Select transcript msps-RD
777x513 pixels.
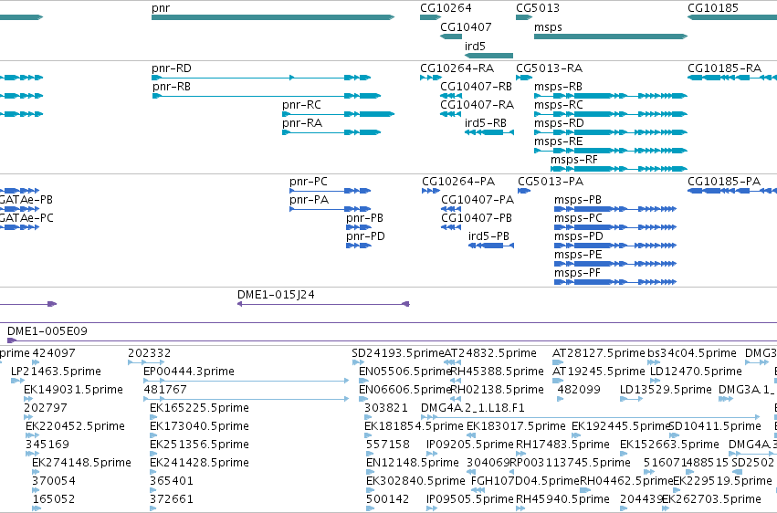click(611, 132)
